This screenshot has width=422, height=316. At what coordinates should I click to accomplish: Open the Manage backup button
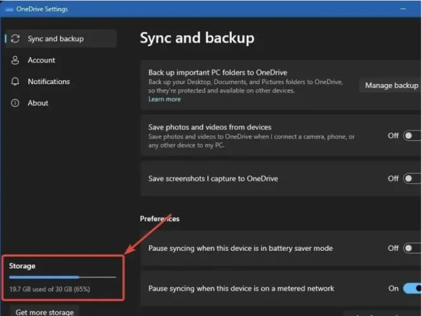click(391, 85)
